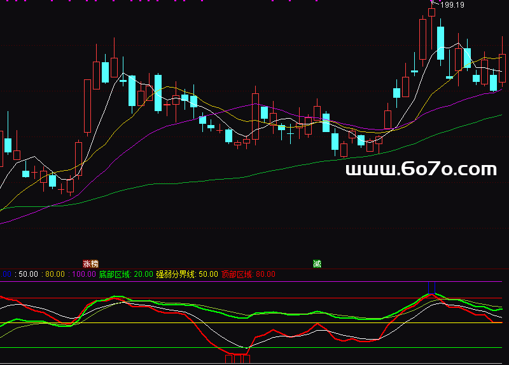Click the red bottom-signal boxes in the indicator
Screen dimensions: 509x365
(237, 359)
